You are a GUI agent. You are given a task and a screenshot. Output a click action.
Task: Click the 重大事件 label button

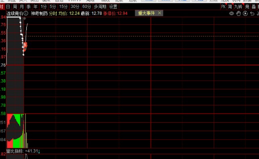(146, 13)
